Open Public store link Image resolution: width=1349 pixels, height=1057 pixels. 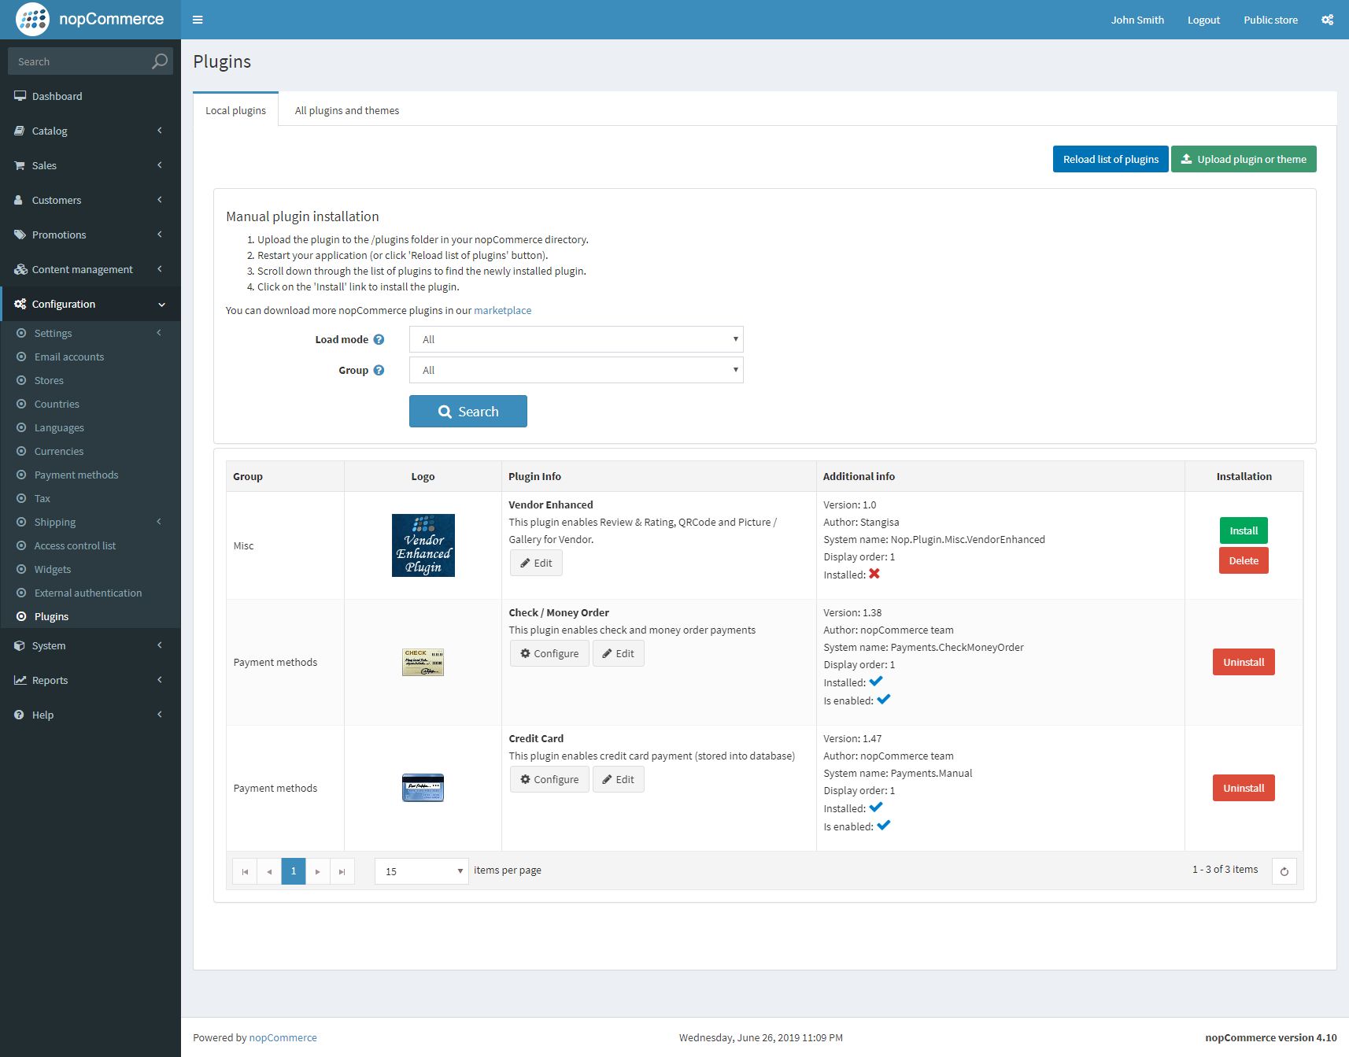click(1270, 20)
